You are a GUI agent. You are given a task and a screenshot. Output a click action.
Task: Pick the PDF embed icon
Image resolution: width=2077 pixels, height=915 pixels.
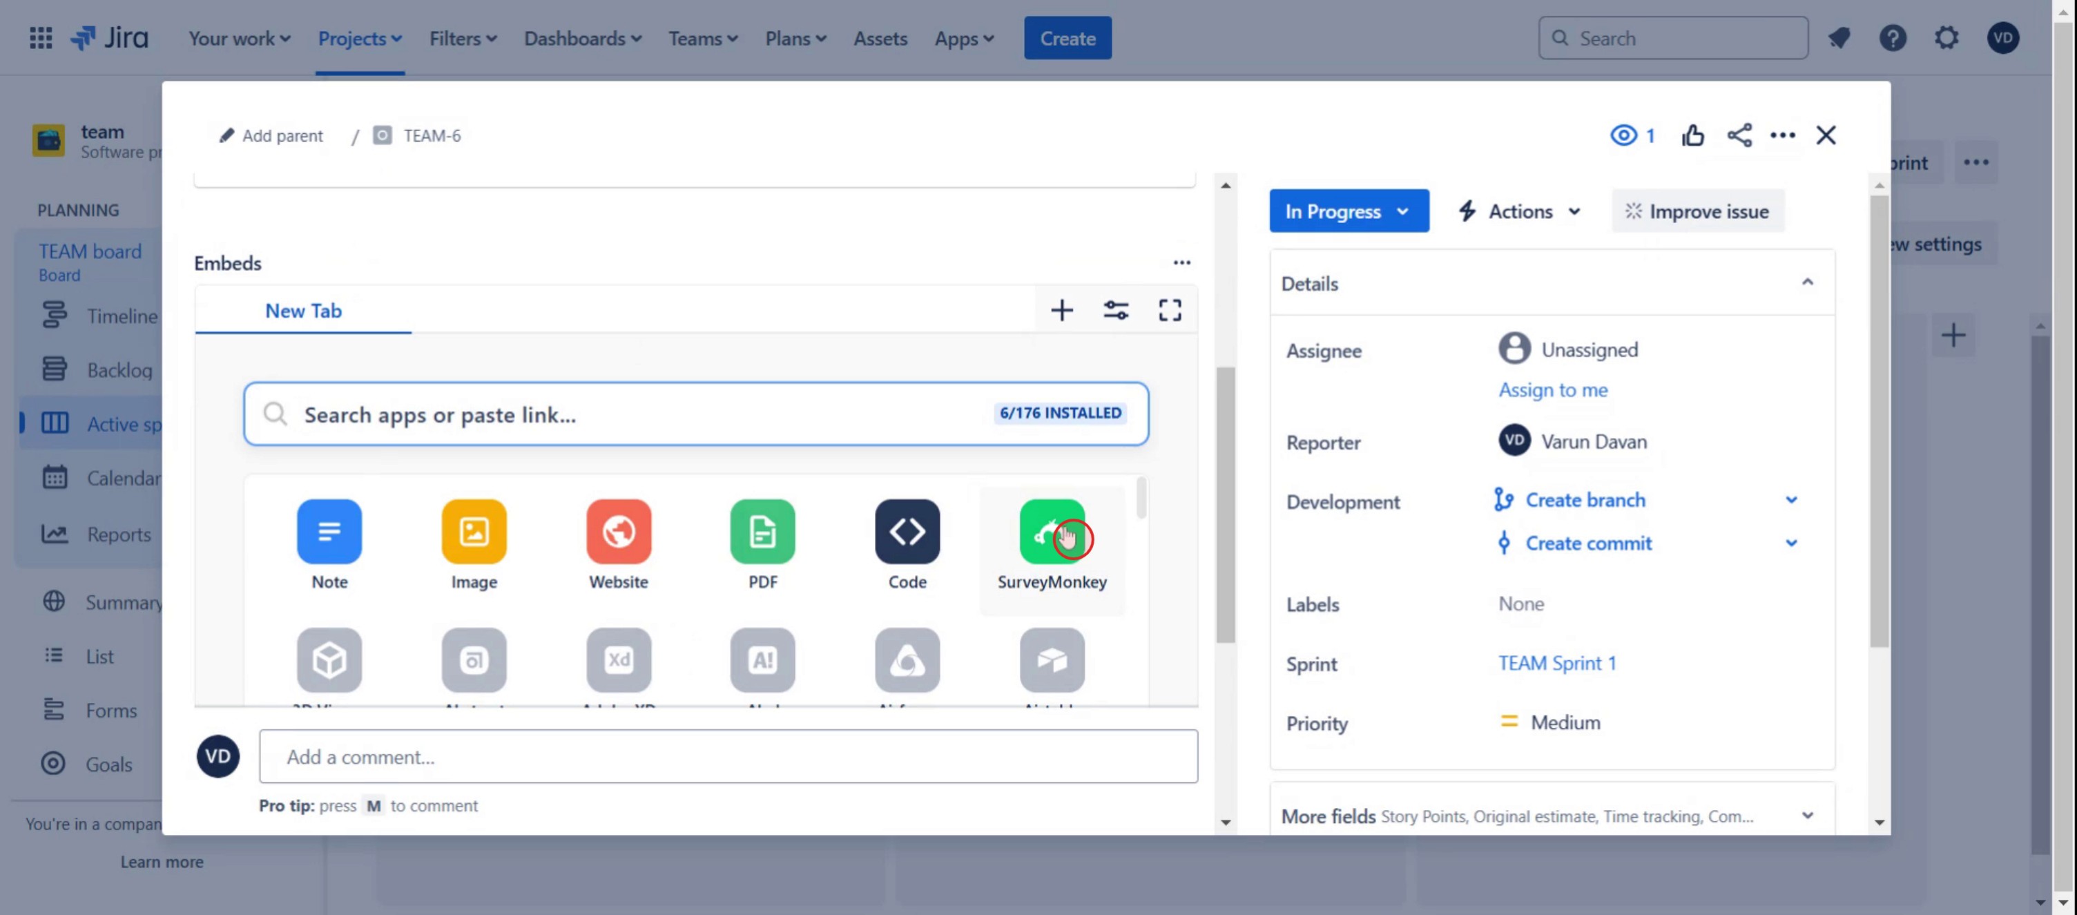point(762,531)
